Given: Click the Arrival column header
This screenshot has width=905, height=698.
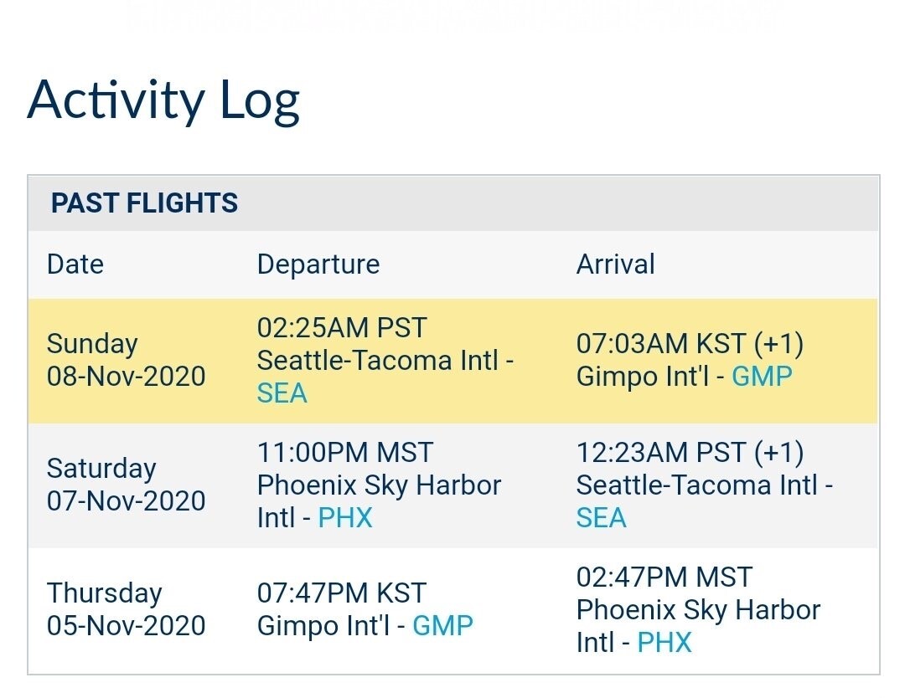Looking at the screenshot, I should click(x=615, y=264).
